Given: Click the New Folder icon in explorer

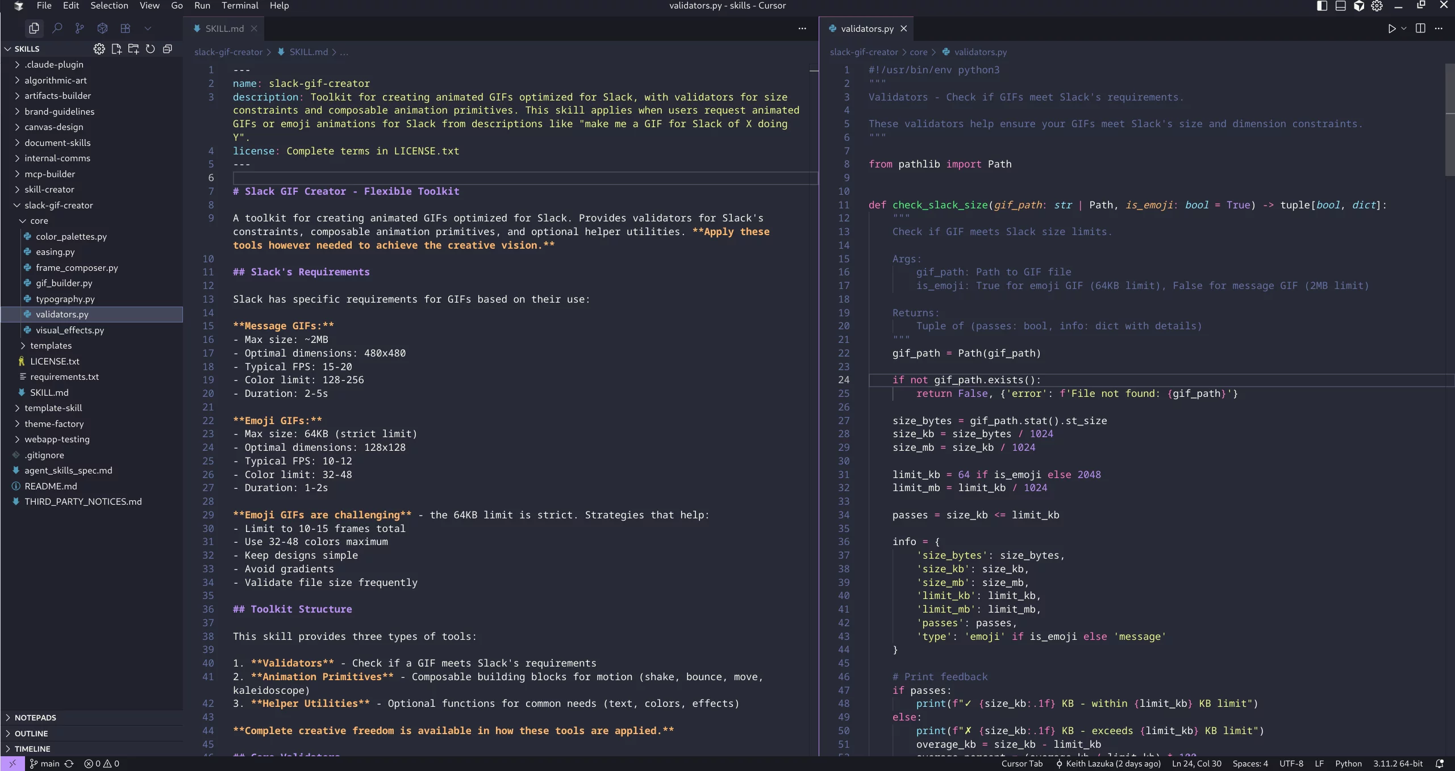Looking at the screenshot, I should [x=134, y=49].
